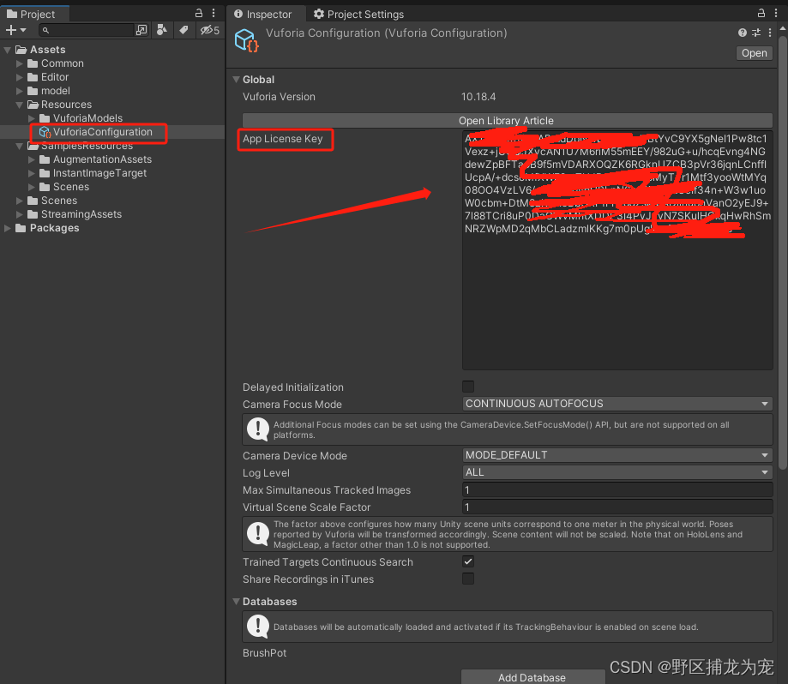Viewport: 788px width, 684px height.
Task: Open Camera Device Mode dropdown
Action: click(x=617, y=455)
